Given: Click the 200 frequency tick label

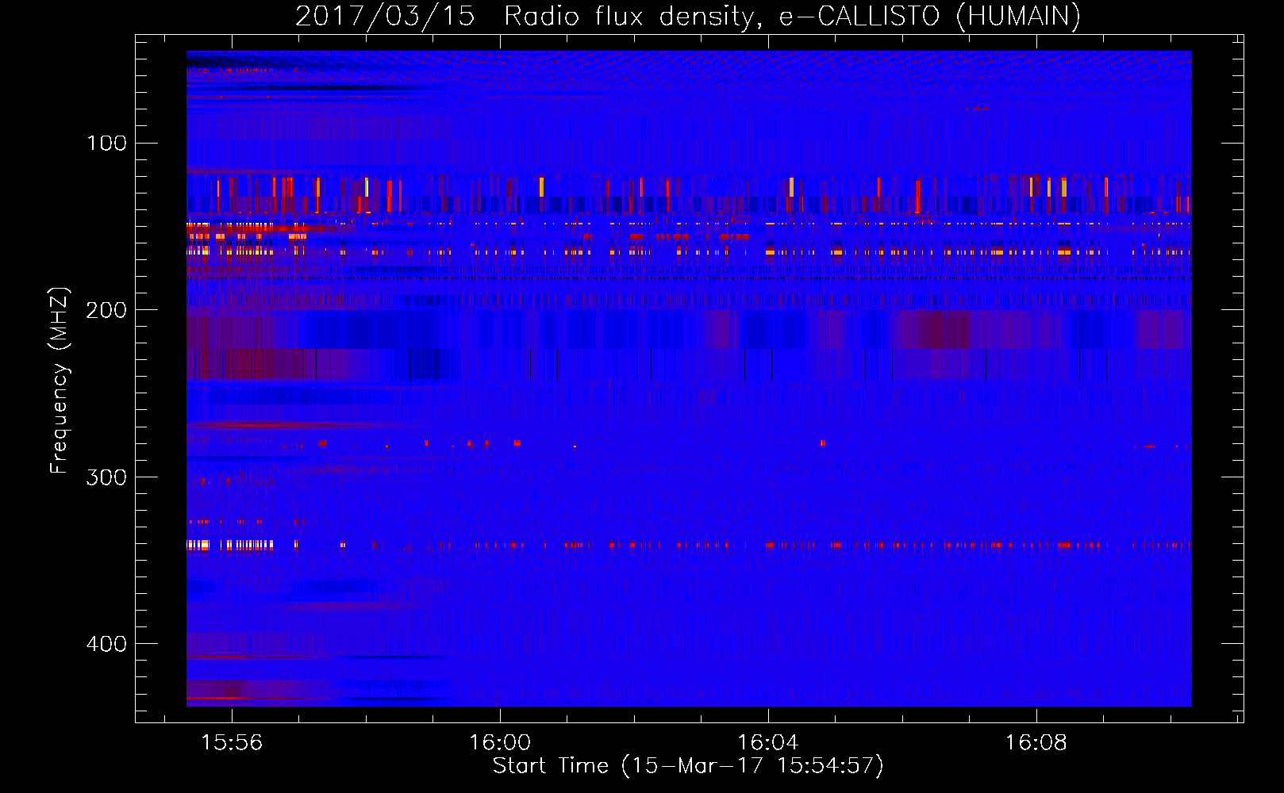Looking at the screenshot, I should pos(107,310).
